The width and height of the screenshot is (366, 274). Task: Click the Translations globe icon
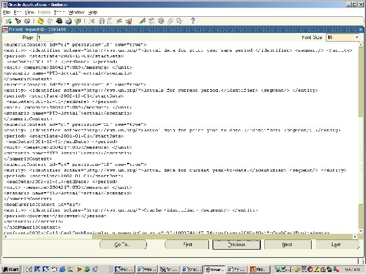[161, 21]
